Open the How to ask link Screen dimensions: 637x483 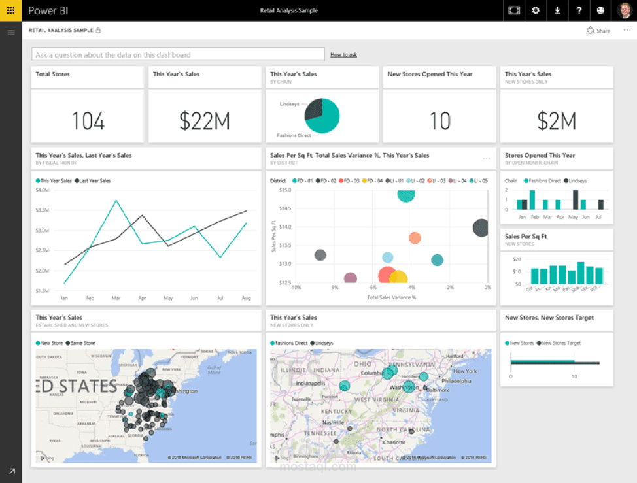coord(343,54)
